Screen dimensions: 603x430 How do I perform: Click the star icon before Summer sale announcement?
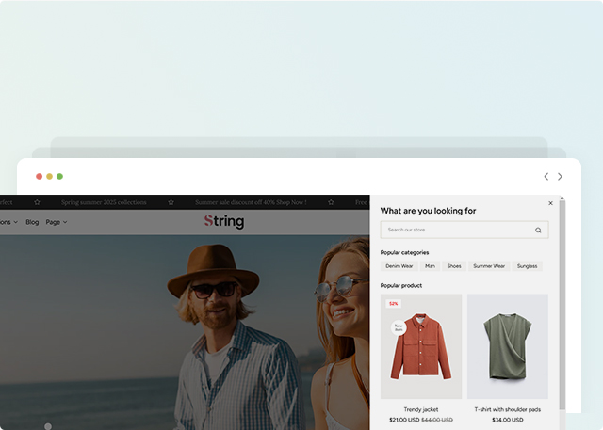tap(171, 202)
